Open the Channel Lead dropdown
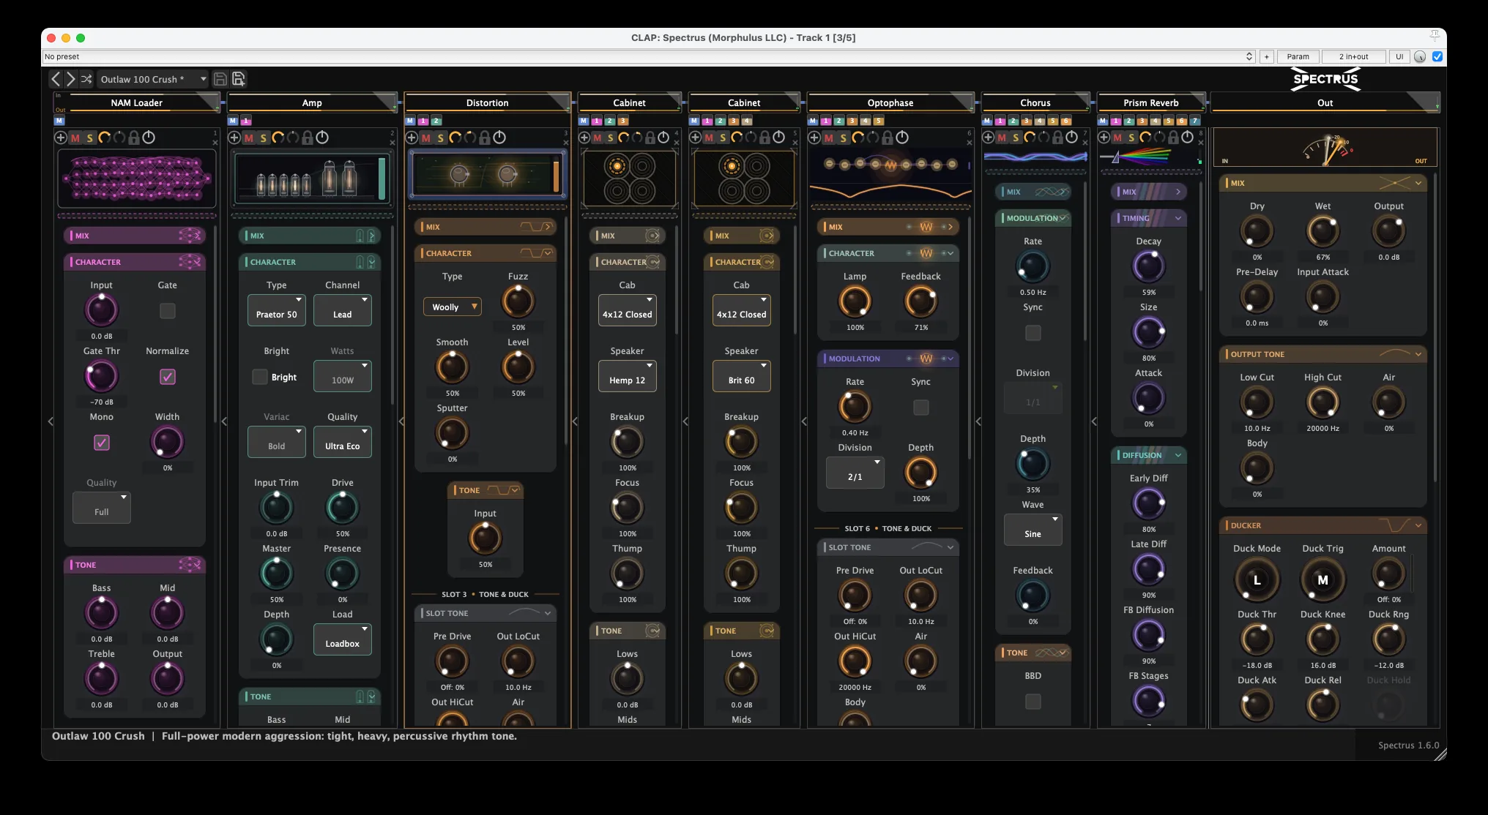This screenshot has height=815, width=1488. 343,310
